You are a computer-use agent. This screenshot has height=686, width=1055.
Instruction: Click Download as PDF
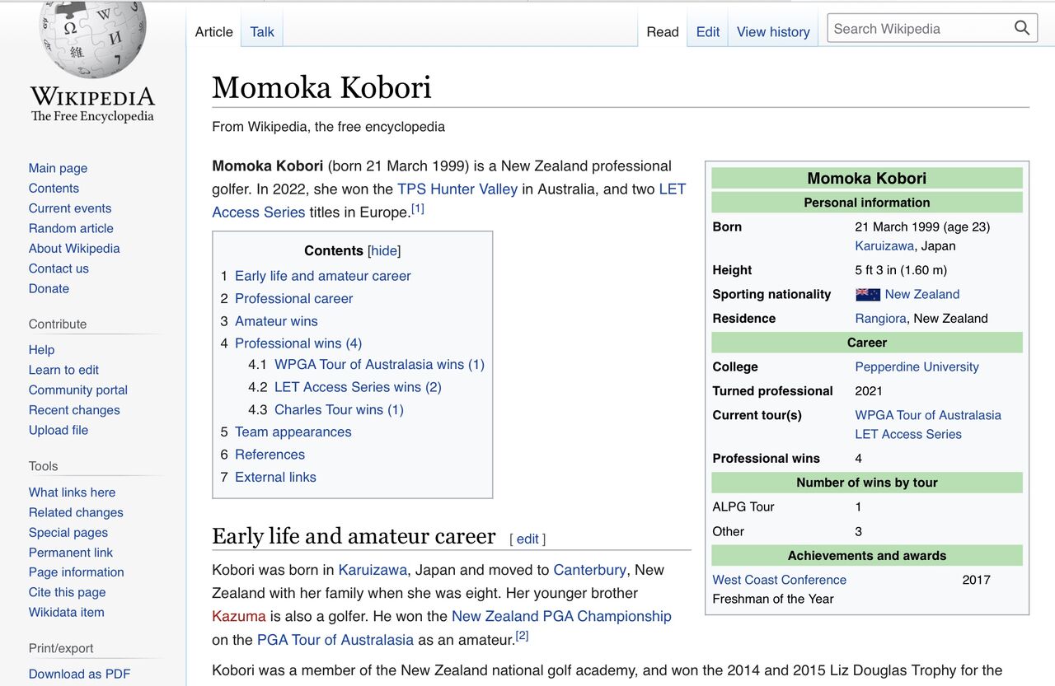point(79,674)
